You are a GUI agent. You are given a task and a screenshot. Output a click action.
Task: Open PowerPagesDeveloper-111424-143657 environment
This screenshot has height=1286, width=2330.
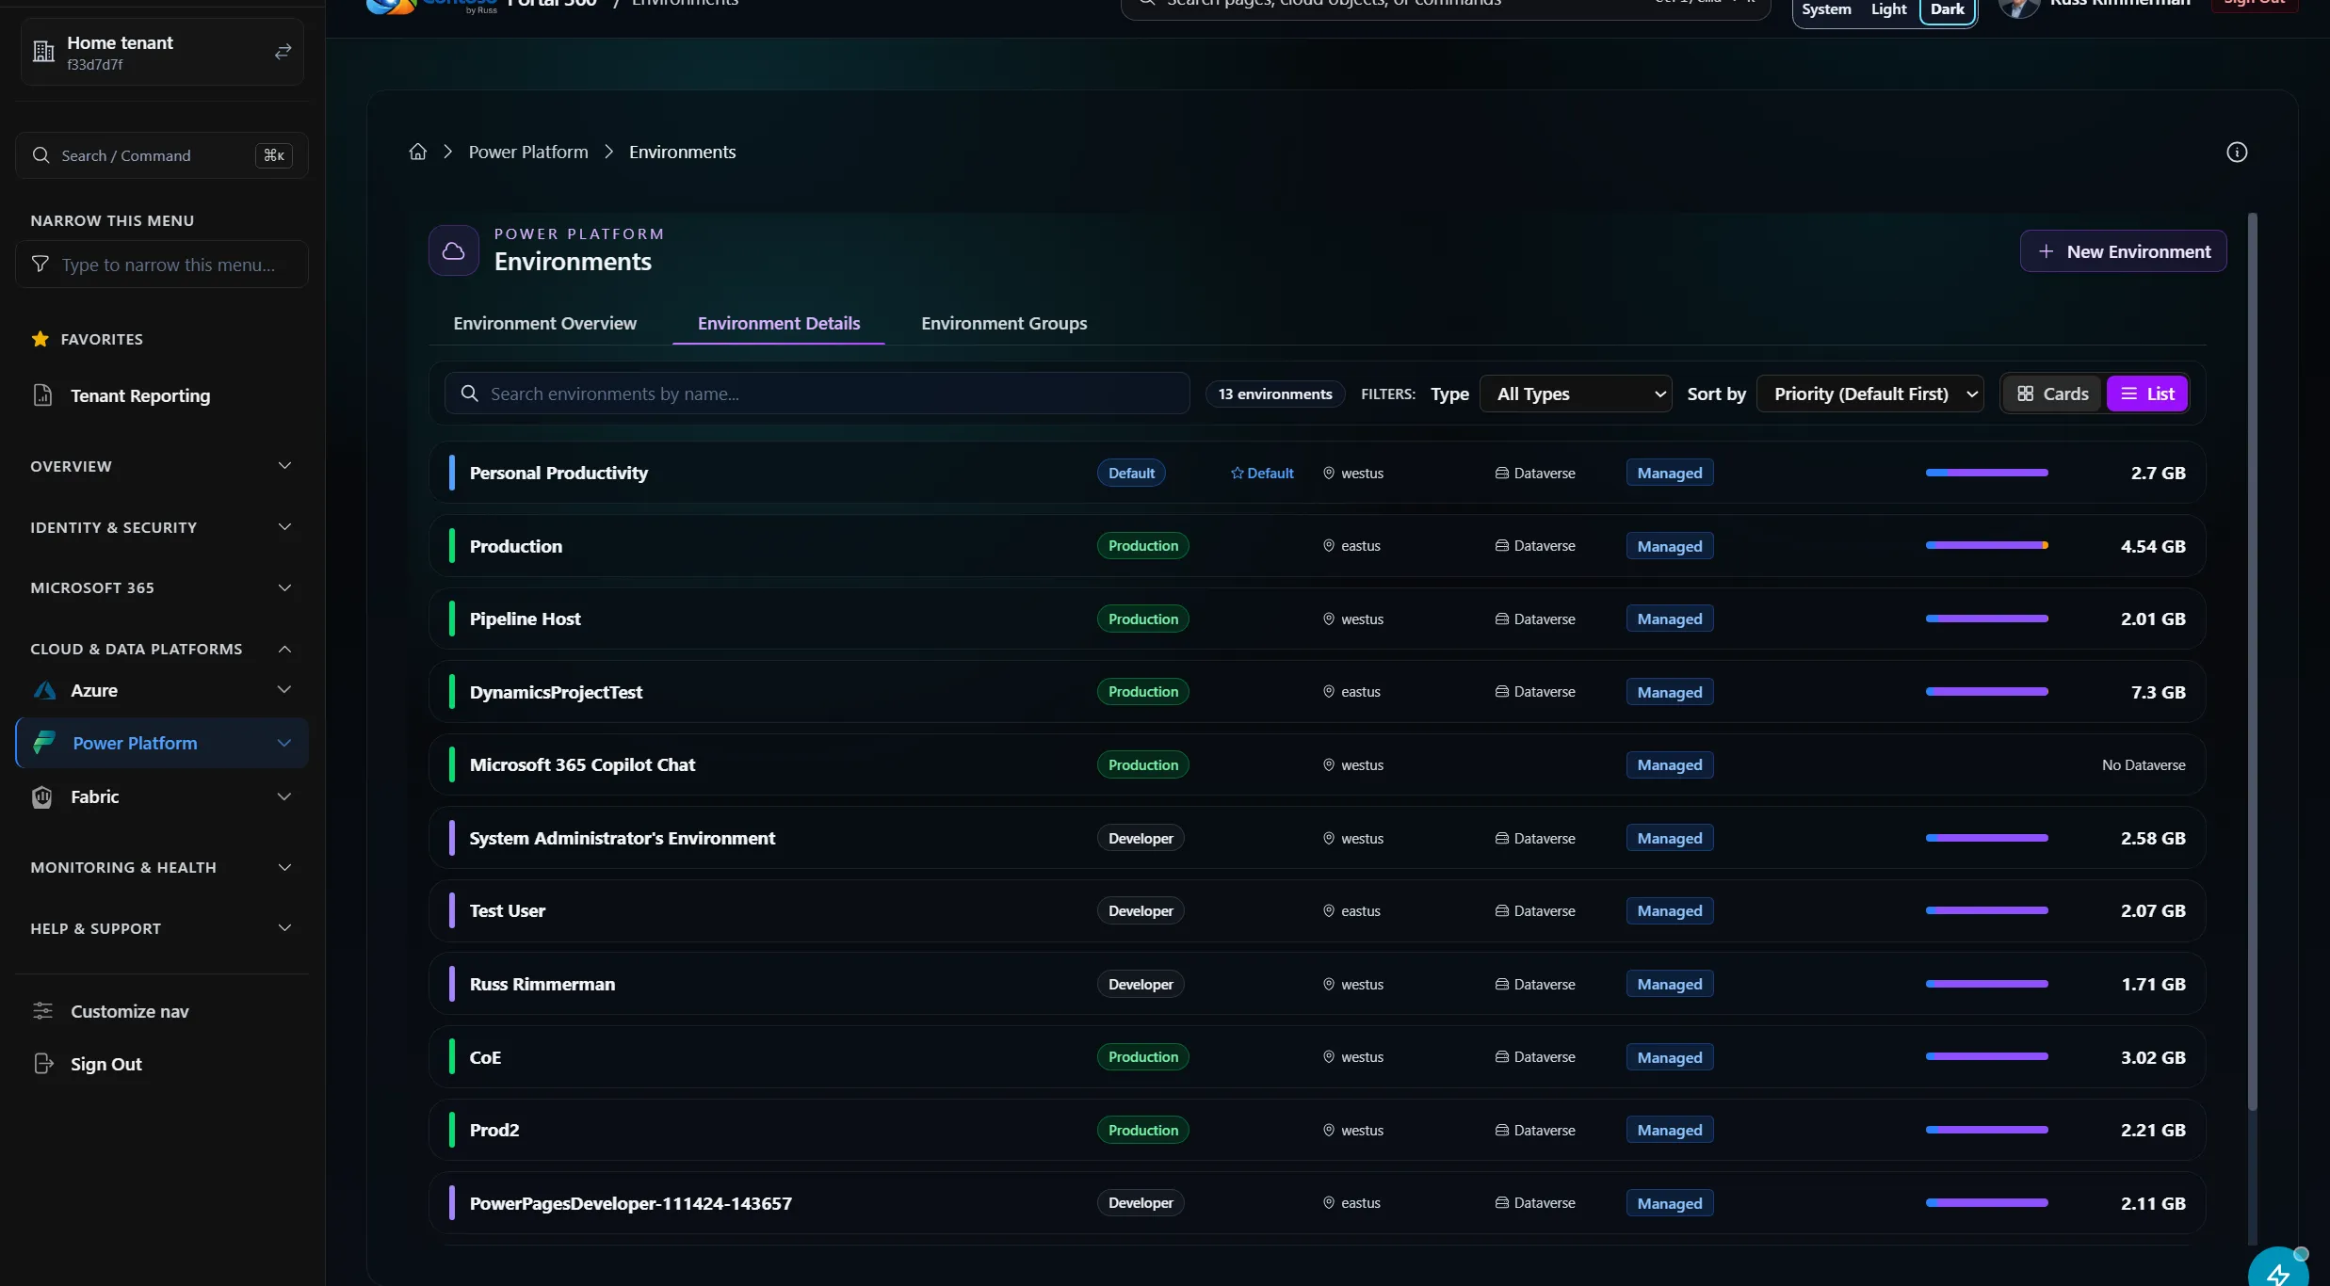coord(1317,1203)
